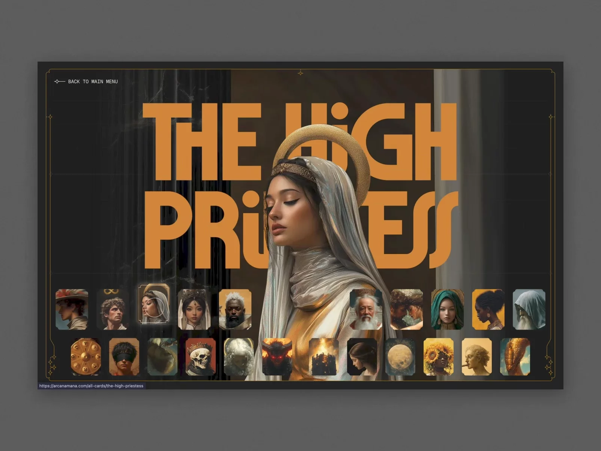Select the golden Wheel of Fortune card
Image resolution: width=601 pixels, height=451 pixels.
[x=86, y=357]
